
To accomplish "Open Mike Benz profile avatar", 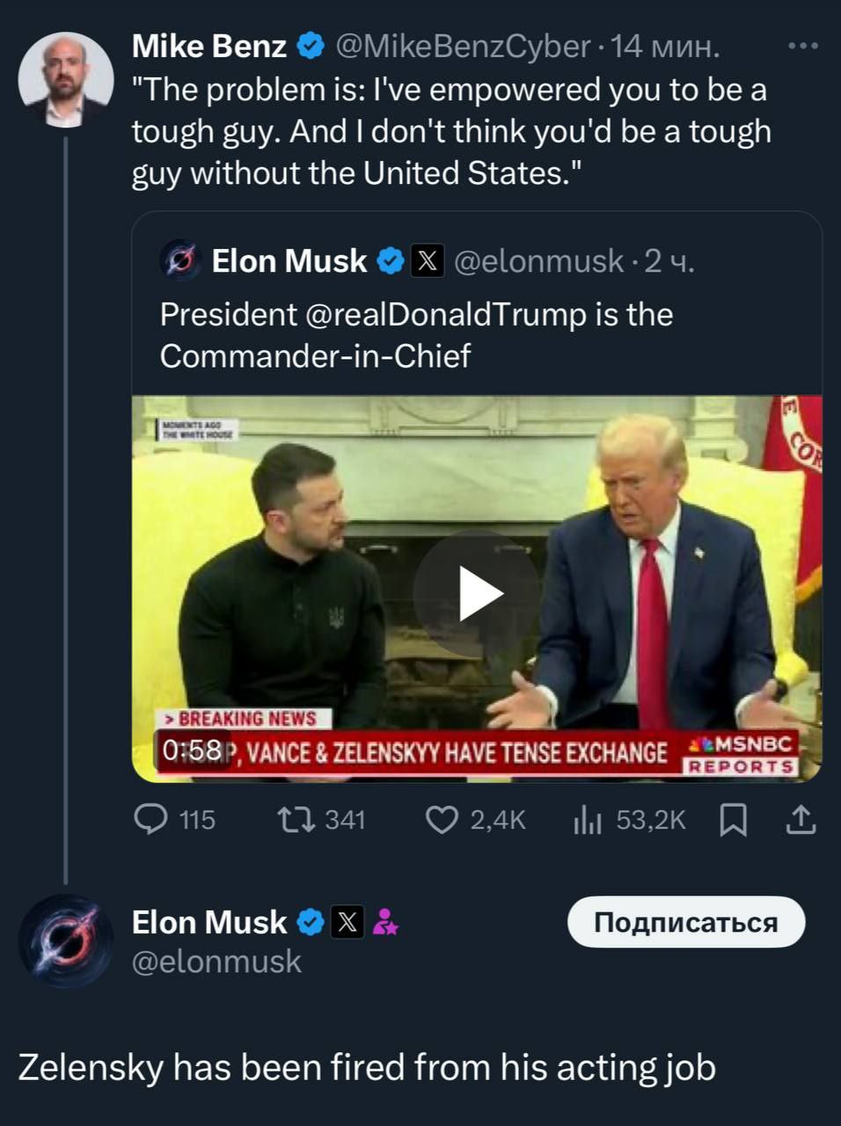I will 65,80.
